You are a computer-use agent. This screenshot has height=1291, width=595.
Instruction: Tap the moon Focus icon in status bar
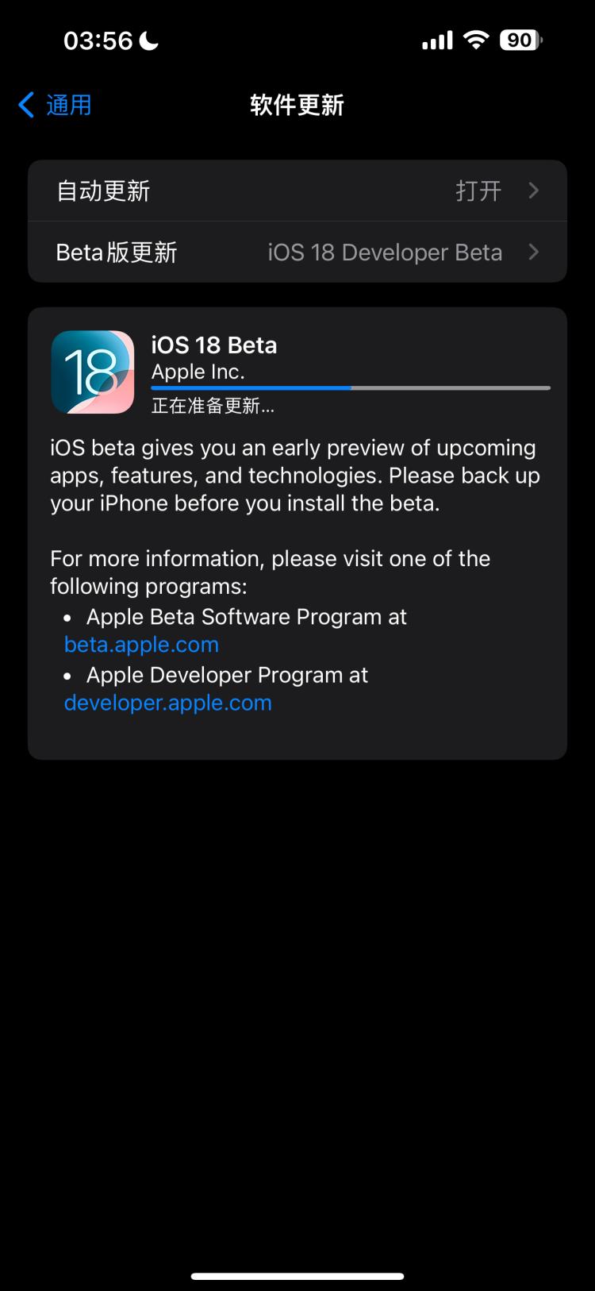click(x=149, y=40)
